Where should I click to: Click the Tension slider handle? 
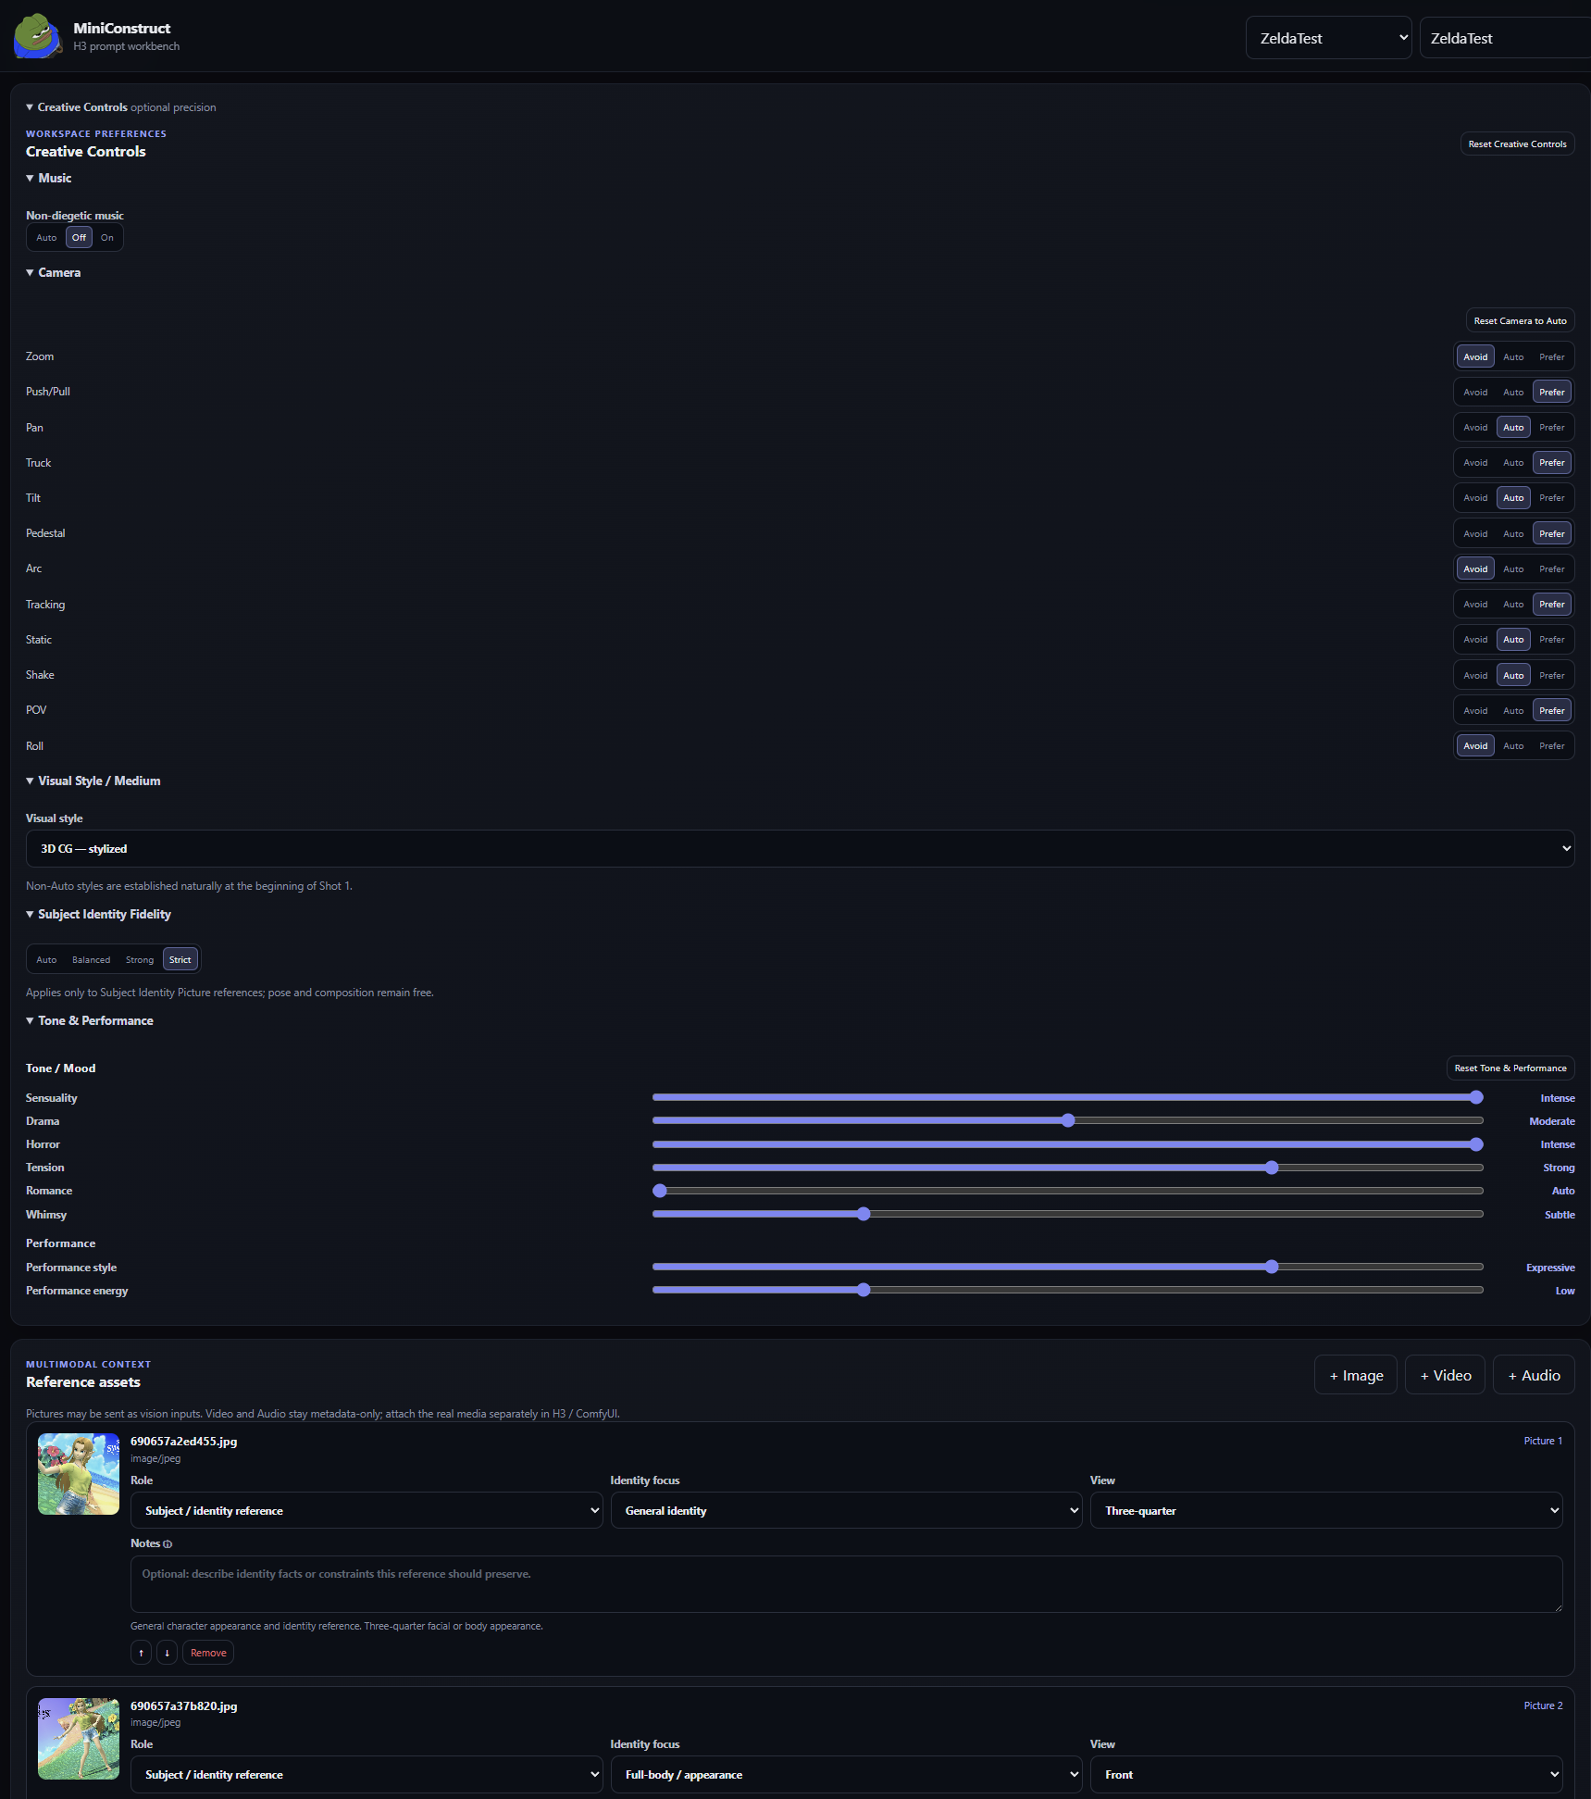[1272, 1168]
